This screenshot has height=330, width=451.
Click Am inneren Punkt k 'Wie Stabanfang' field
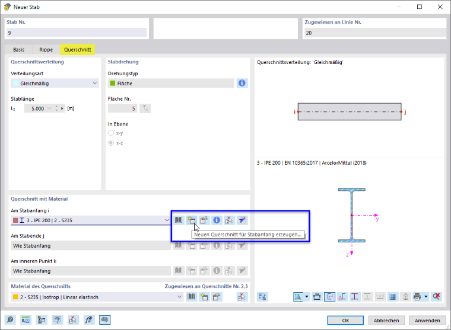91,271
